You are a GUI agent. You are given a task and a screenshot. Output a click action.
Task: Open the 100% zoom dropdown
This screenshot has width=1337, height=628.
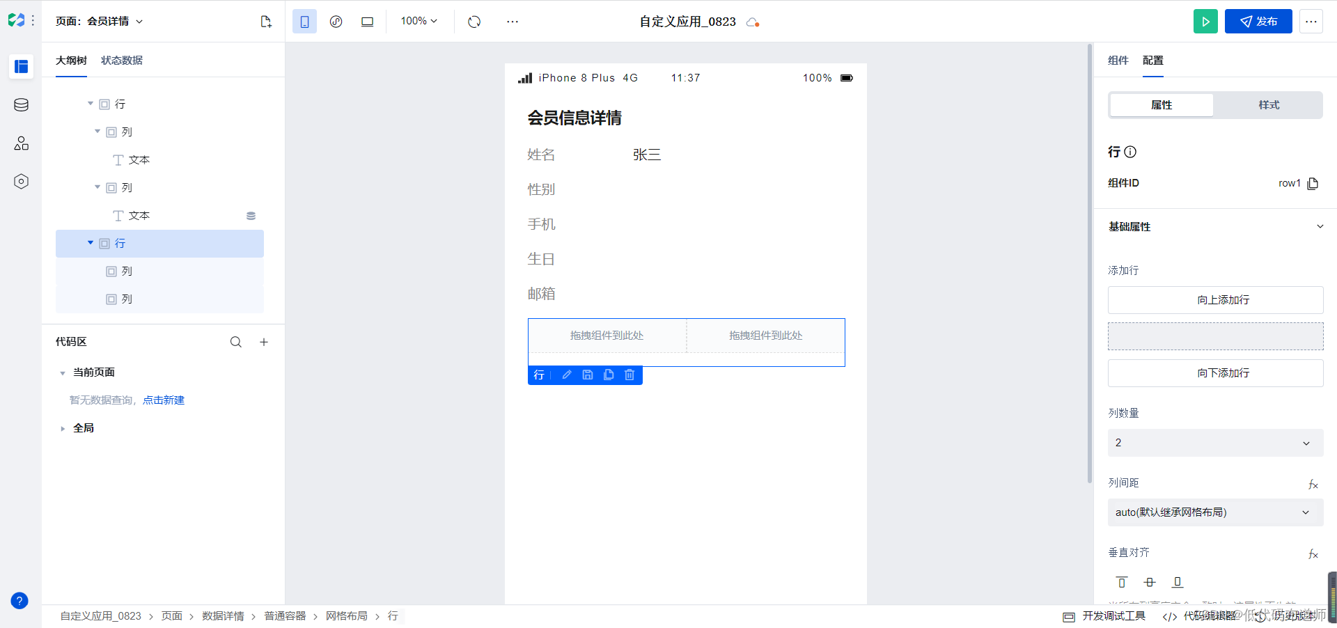click(419, 21)
